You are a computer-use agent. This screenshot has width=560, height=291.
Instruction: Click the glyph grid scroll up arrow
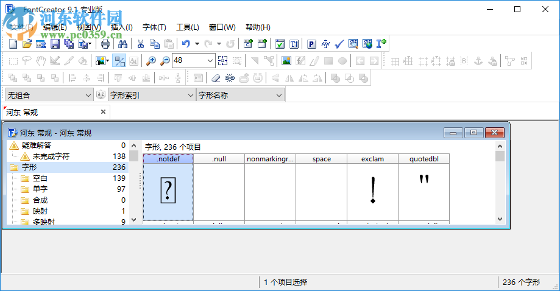click(500, 146)
